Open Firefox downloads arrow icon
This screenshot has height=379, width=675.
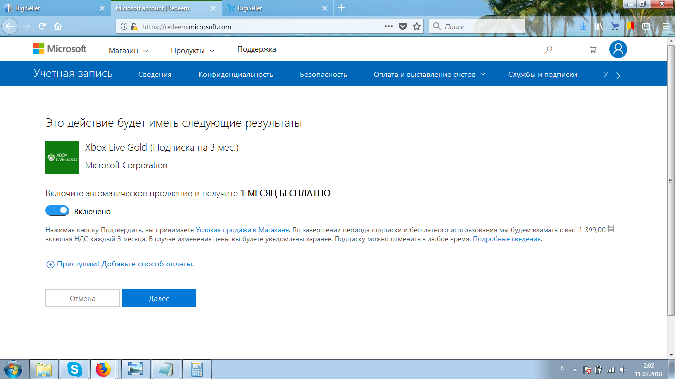click(x=583, y=26)
